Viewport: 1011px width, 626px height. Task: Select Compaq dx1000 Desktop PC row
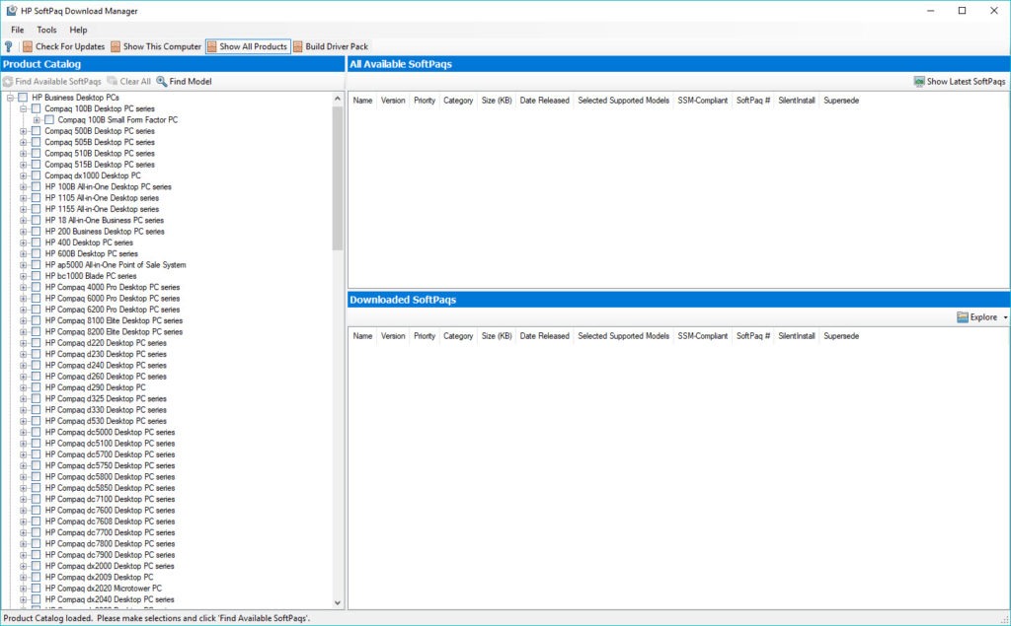click(92, 175)
